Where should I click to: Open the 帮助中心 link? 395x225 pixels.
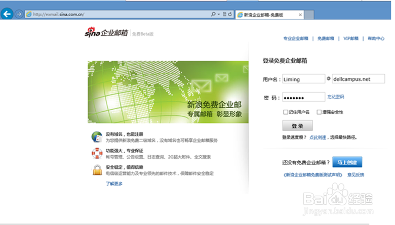pyautogui.click(x=376, y=38)
